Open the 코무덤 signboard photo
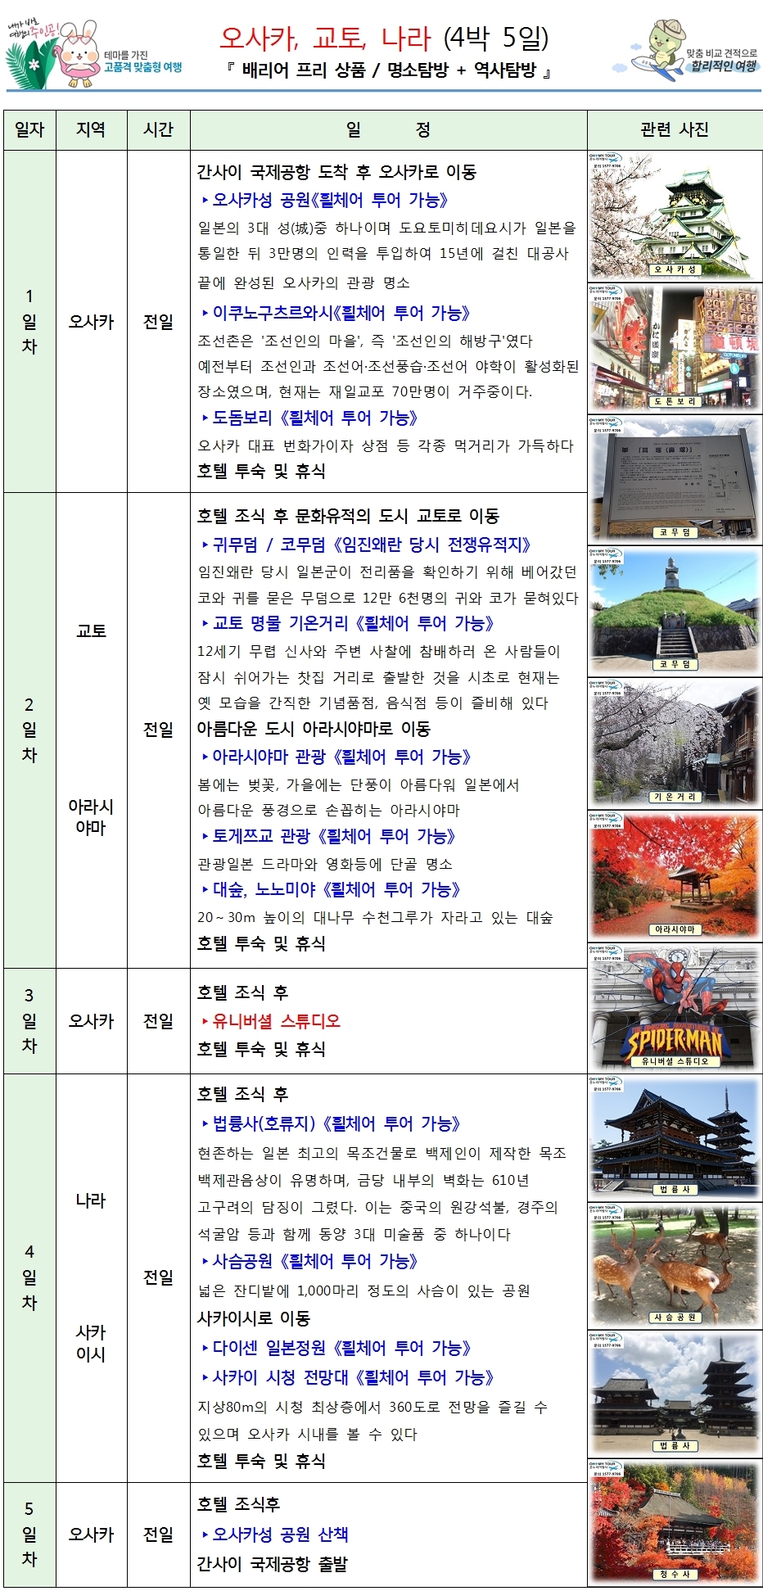This screenshot has width=763, height=1591. (675, 480)
